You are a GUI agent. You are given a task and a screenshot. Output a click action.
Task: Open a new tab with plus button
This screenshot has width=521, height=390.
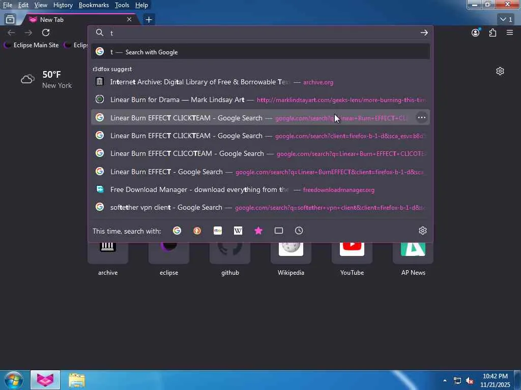tap(149, 20)
